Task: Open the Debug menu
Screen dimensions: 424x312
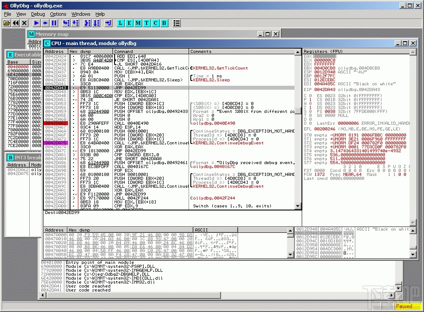Action: click(38, 14)
